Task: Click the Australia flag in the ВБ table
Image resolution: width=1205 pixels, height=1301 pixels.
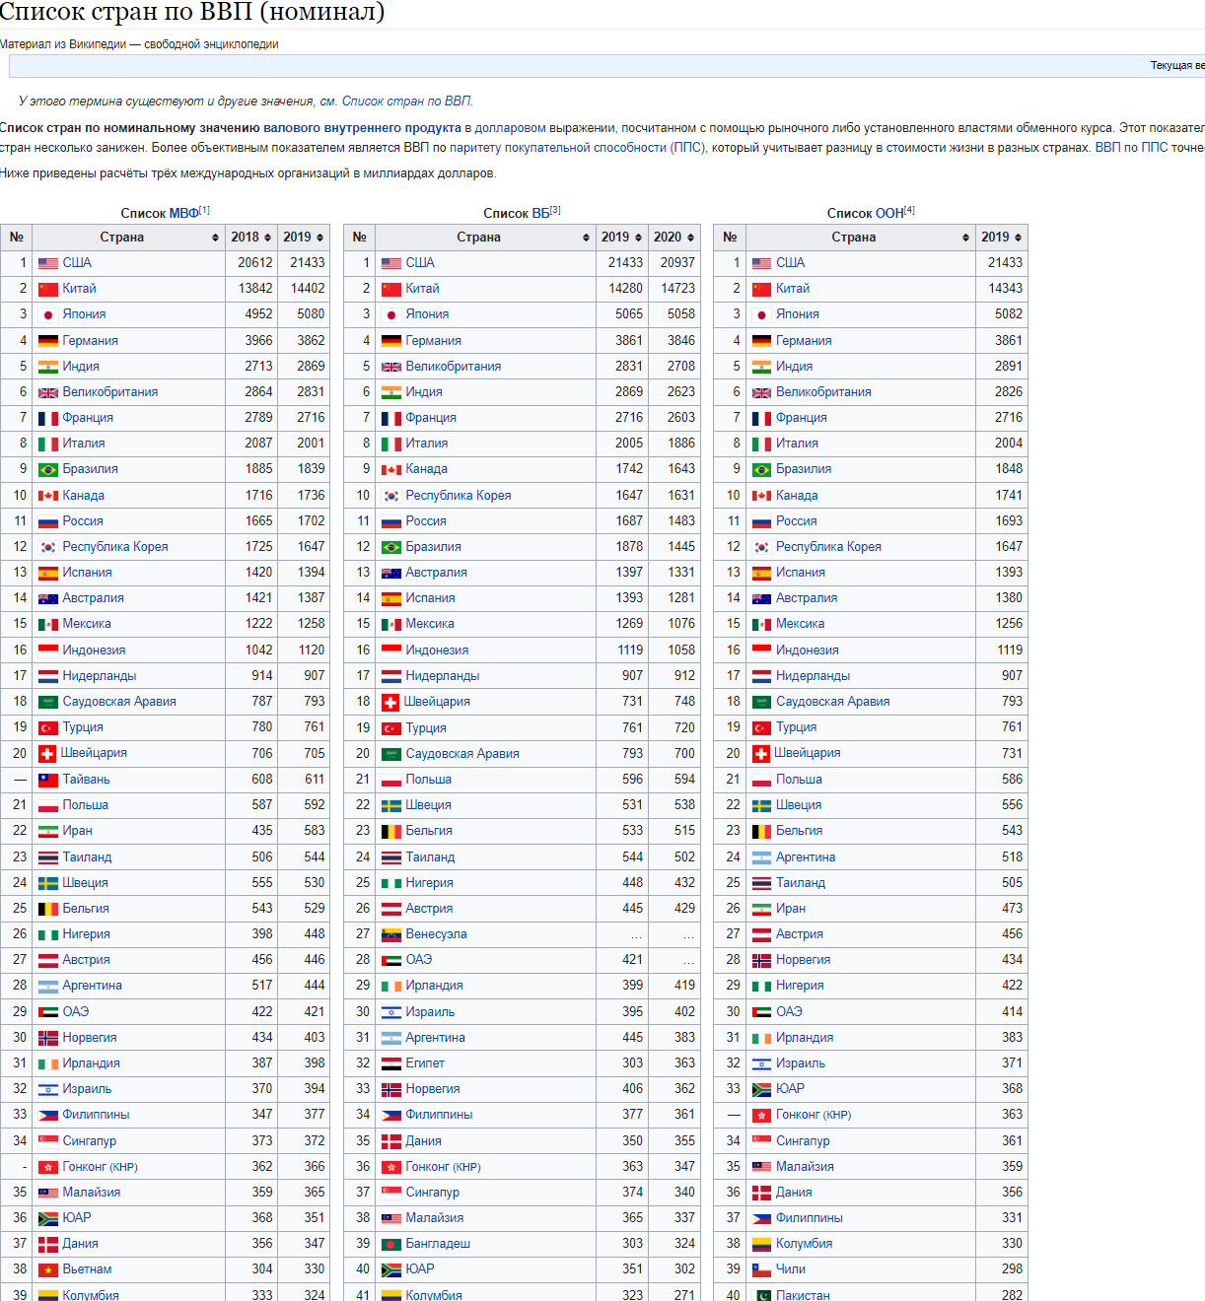Action: coord(391,573)
